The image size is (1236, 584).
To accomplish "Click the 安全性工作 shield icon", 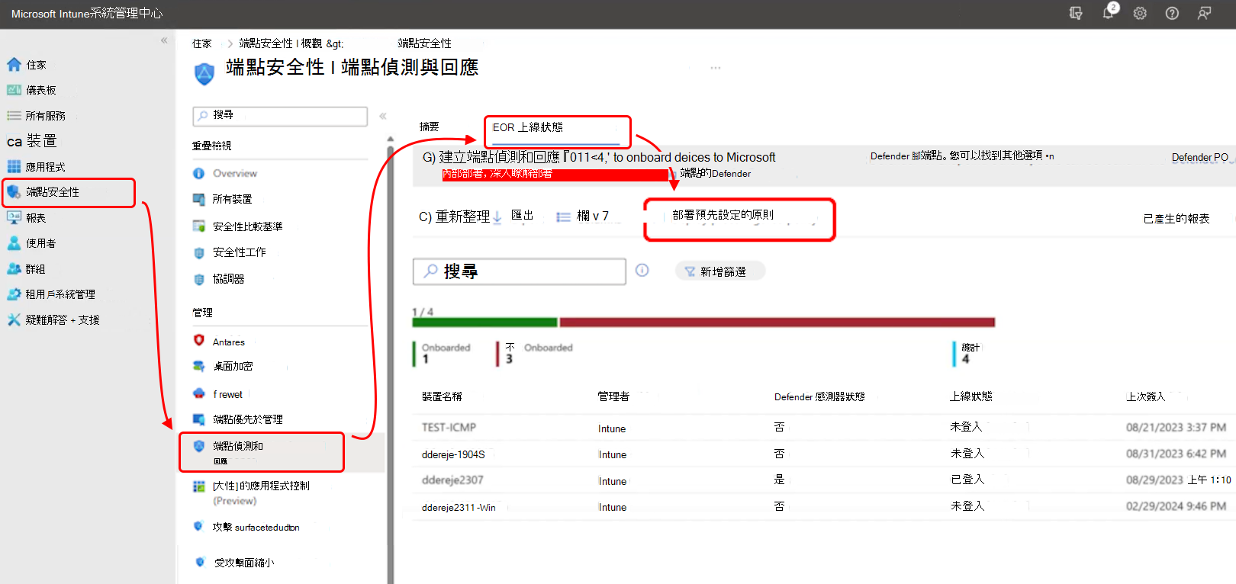I will tap(198, 252).
